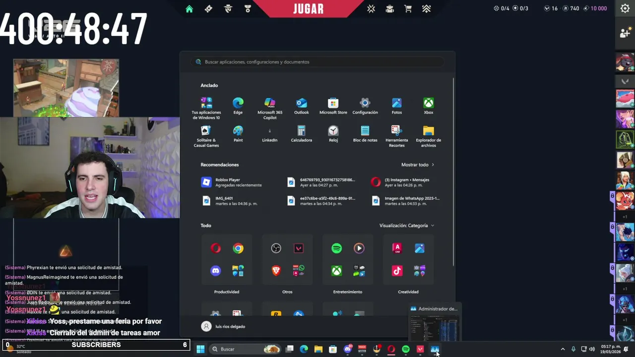Open Explorador de archivos pinned app

[429, 136]
